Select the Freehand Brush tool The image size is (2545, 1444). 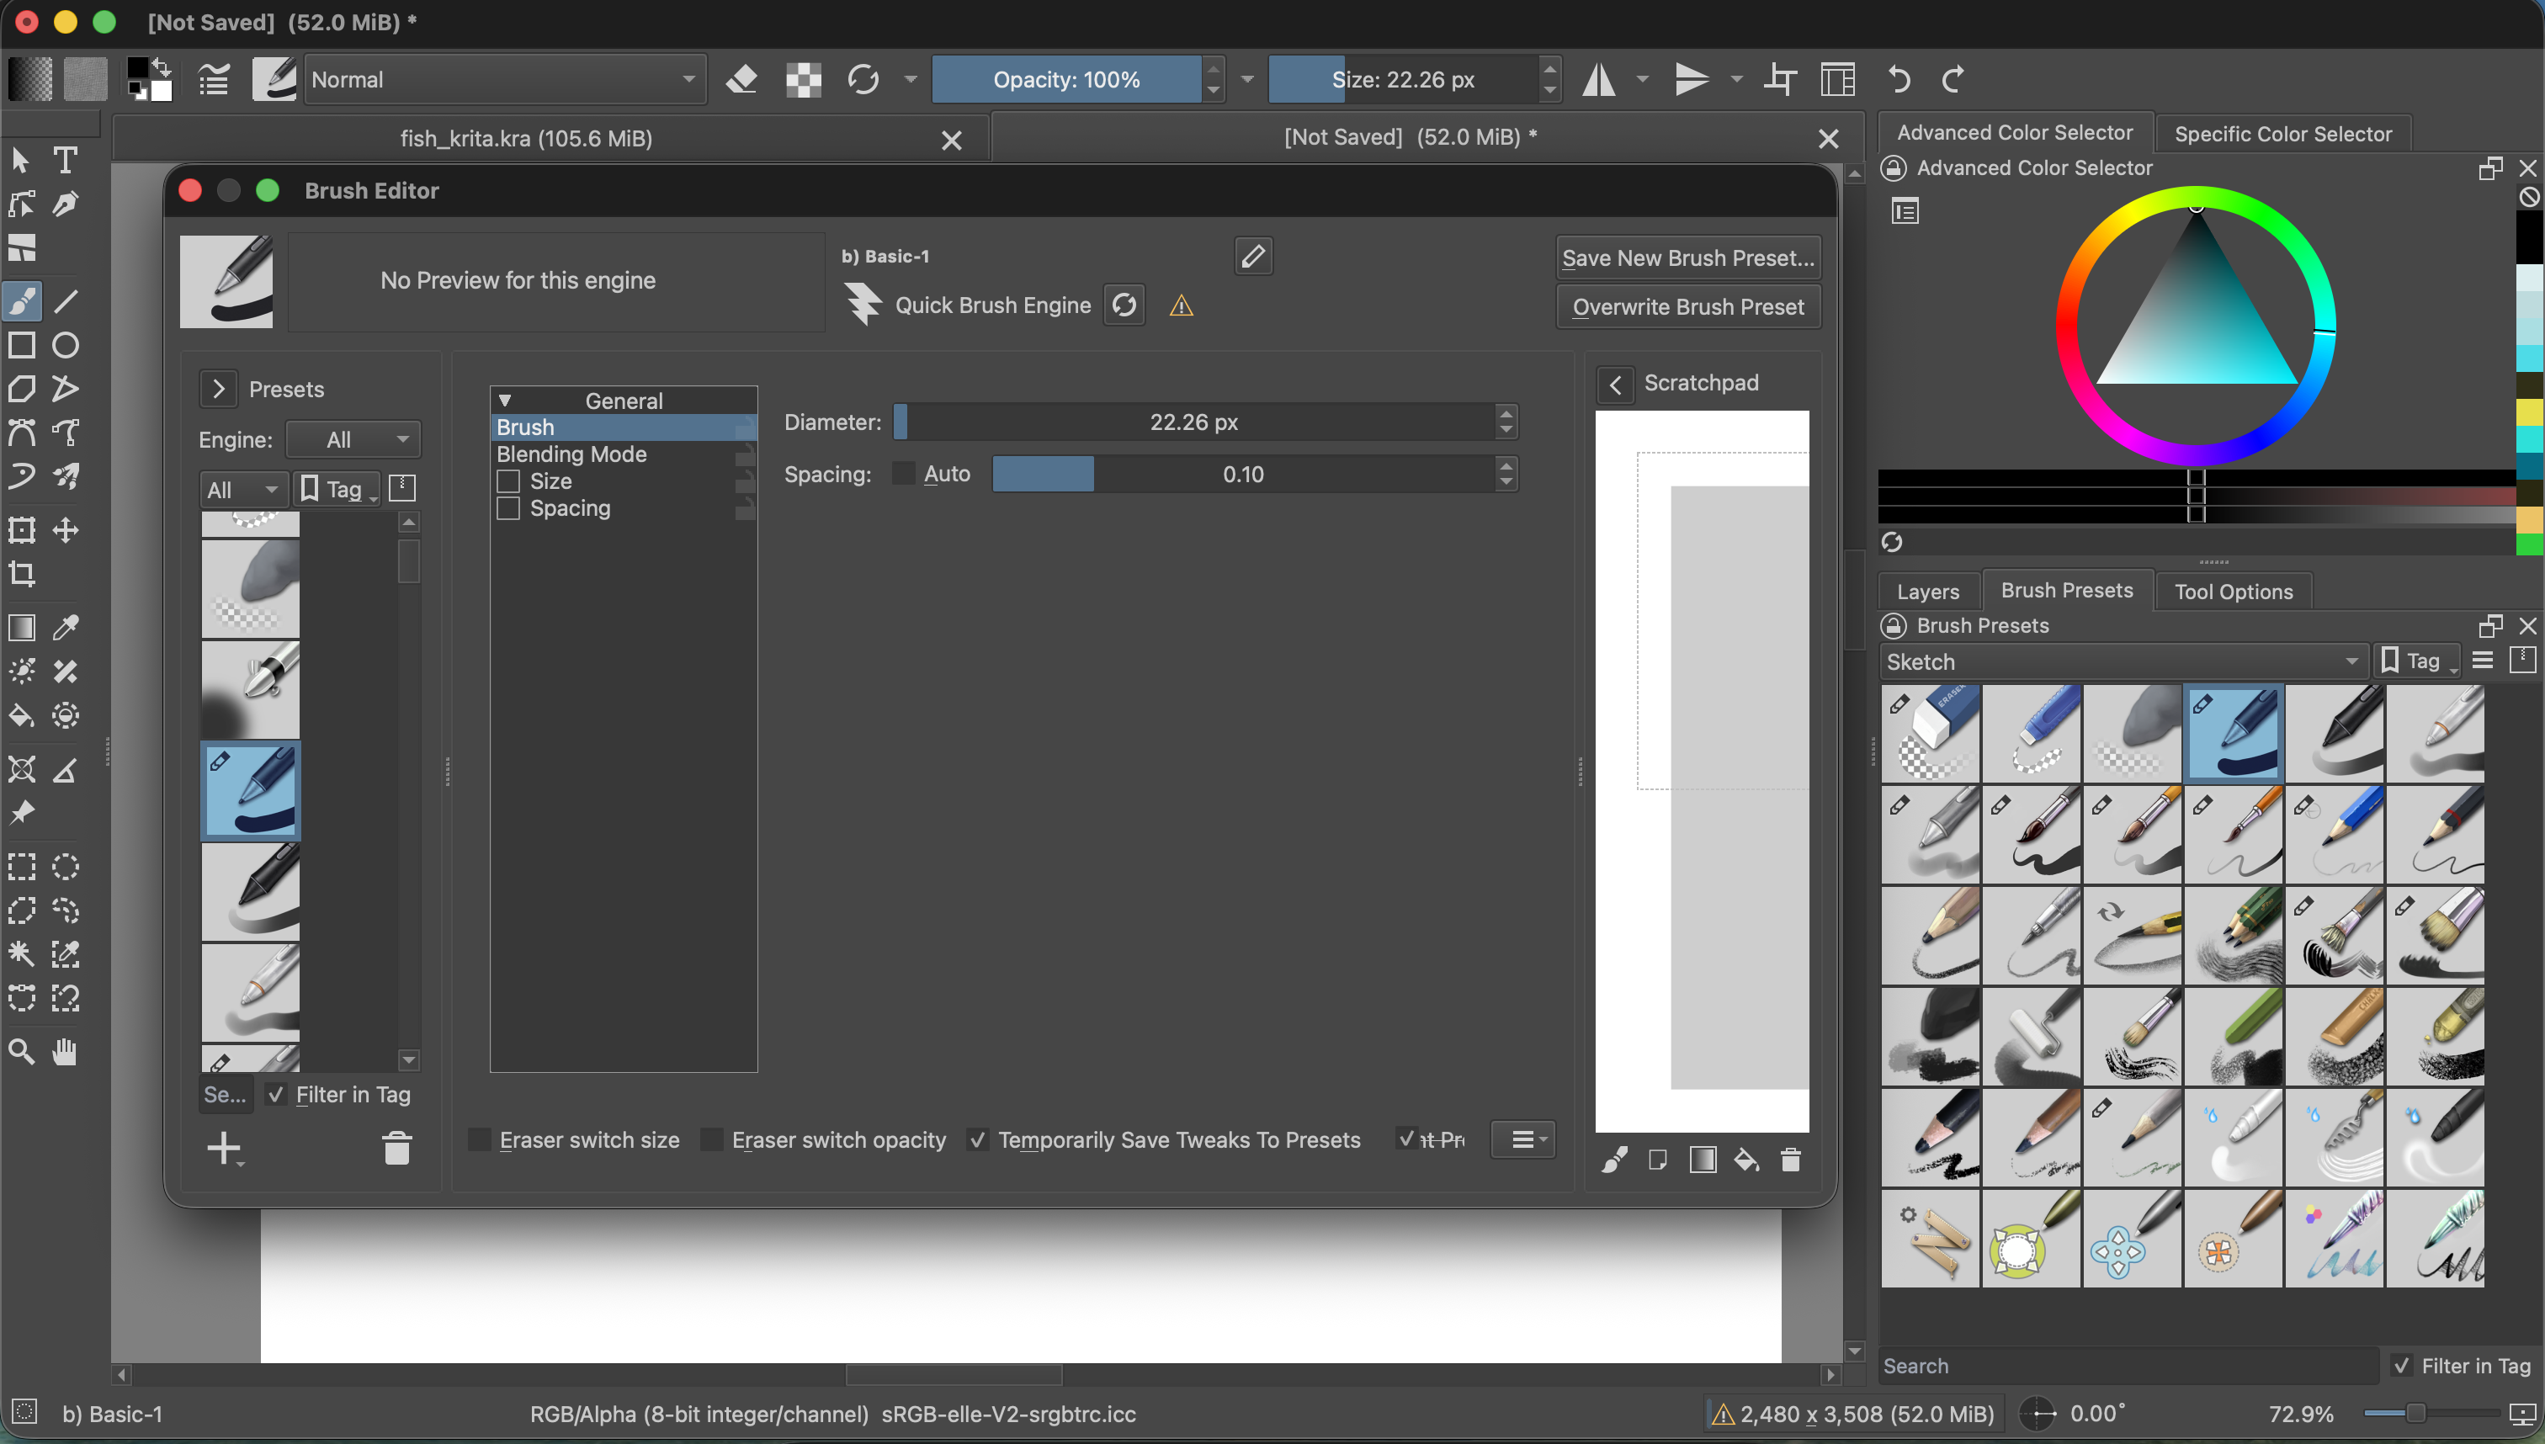22,301
